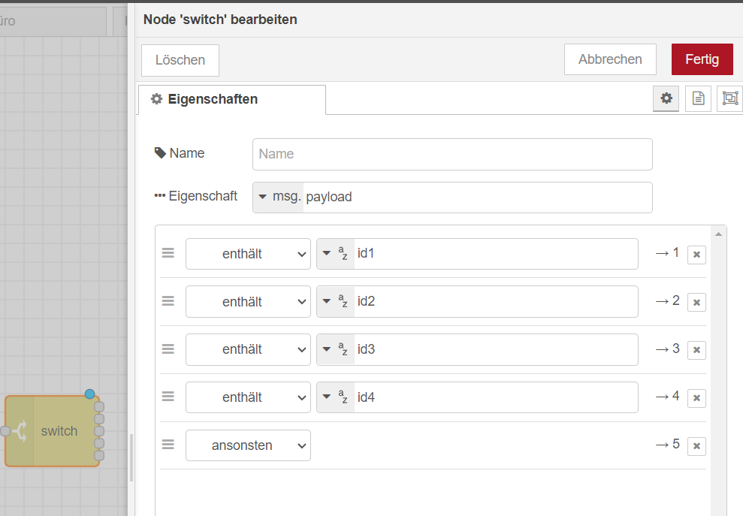Click the Löschen button

pyautogui.click(x=180, y=60)
